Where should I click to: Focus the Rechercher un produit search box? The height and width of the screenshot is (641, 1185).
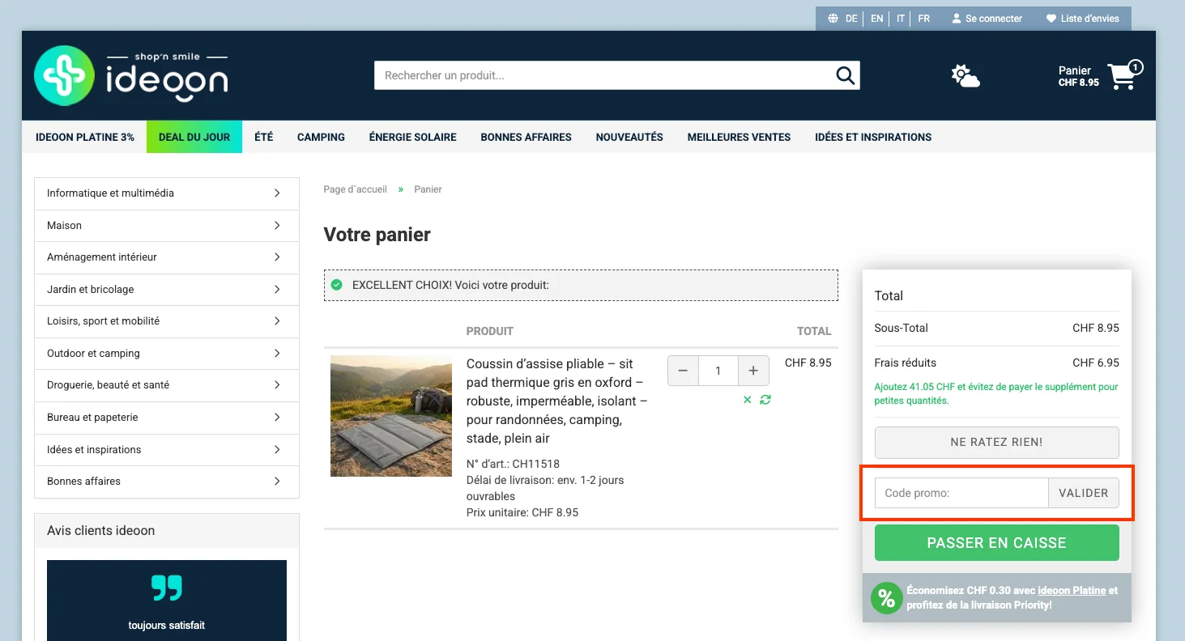click(x=603, y=75)
